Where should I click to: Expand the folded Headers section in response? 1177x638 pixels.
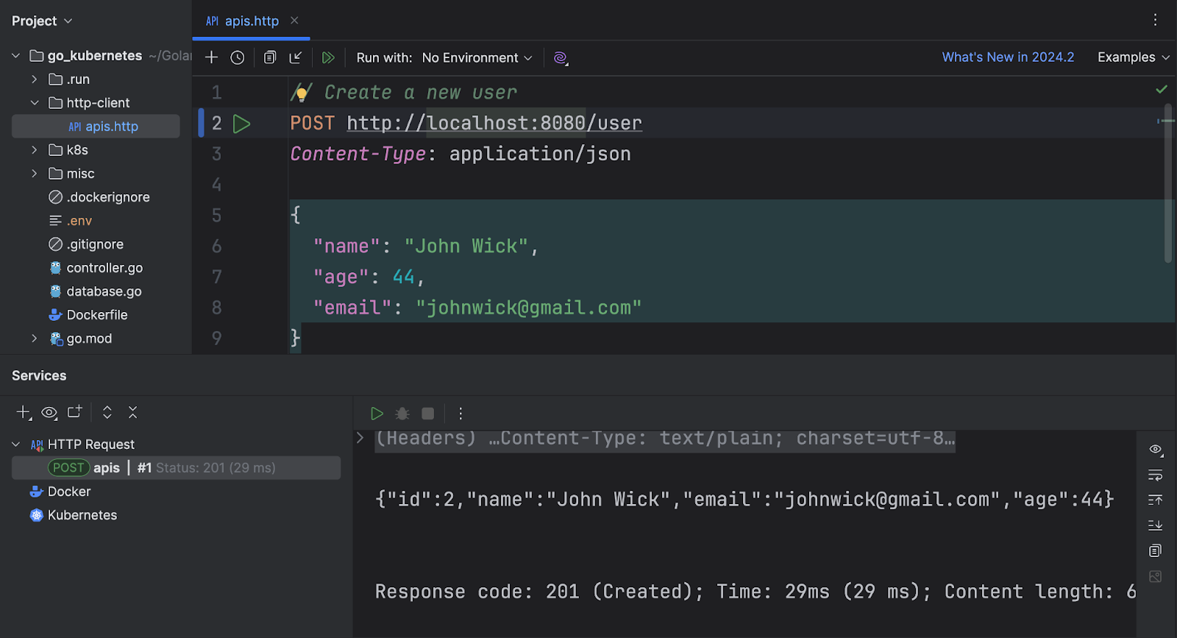360,438
